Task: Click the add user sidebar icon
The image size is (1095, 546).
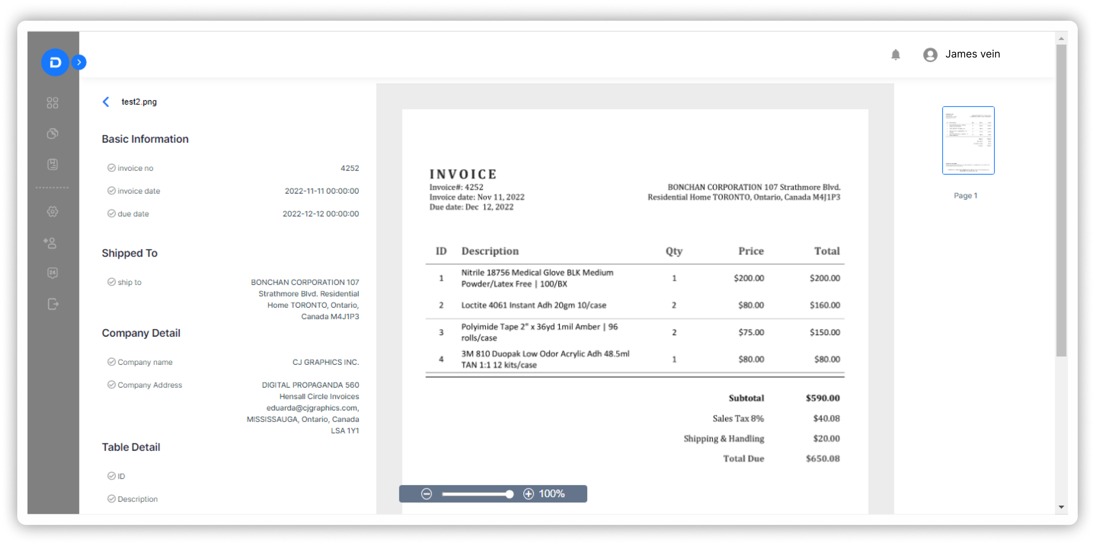Action: 50,243
